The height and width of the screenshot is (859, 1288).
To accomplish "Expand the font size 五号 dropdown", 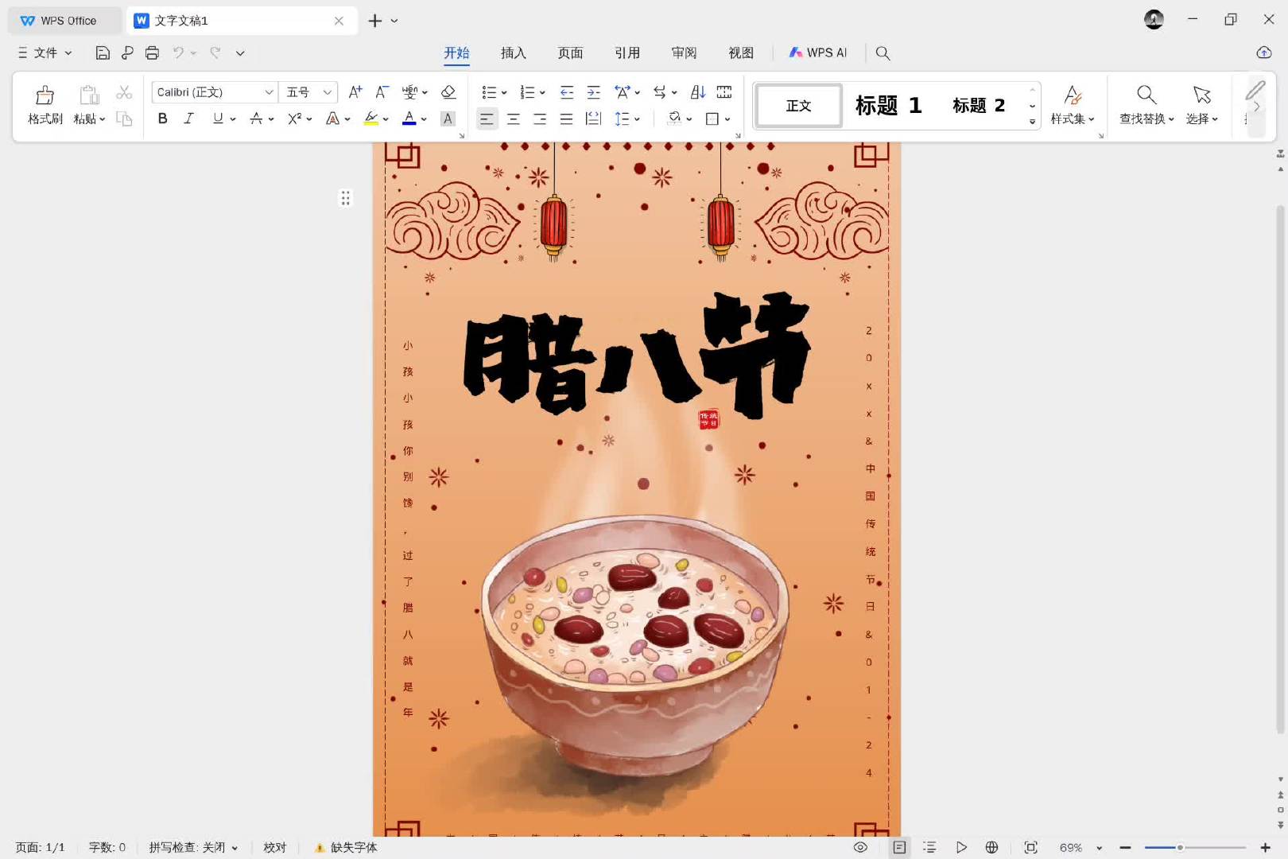I will click(327, 92).
